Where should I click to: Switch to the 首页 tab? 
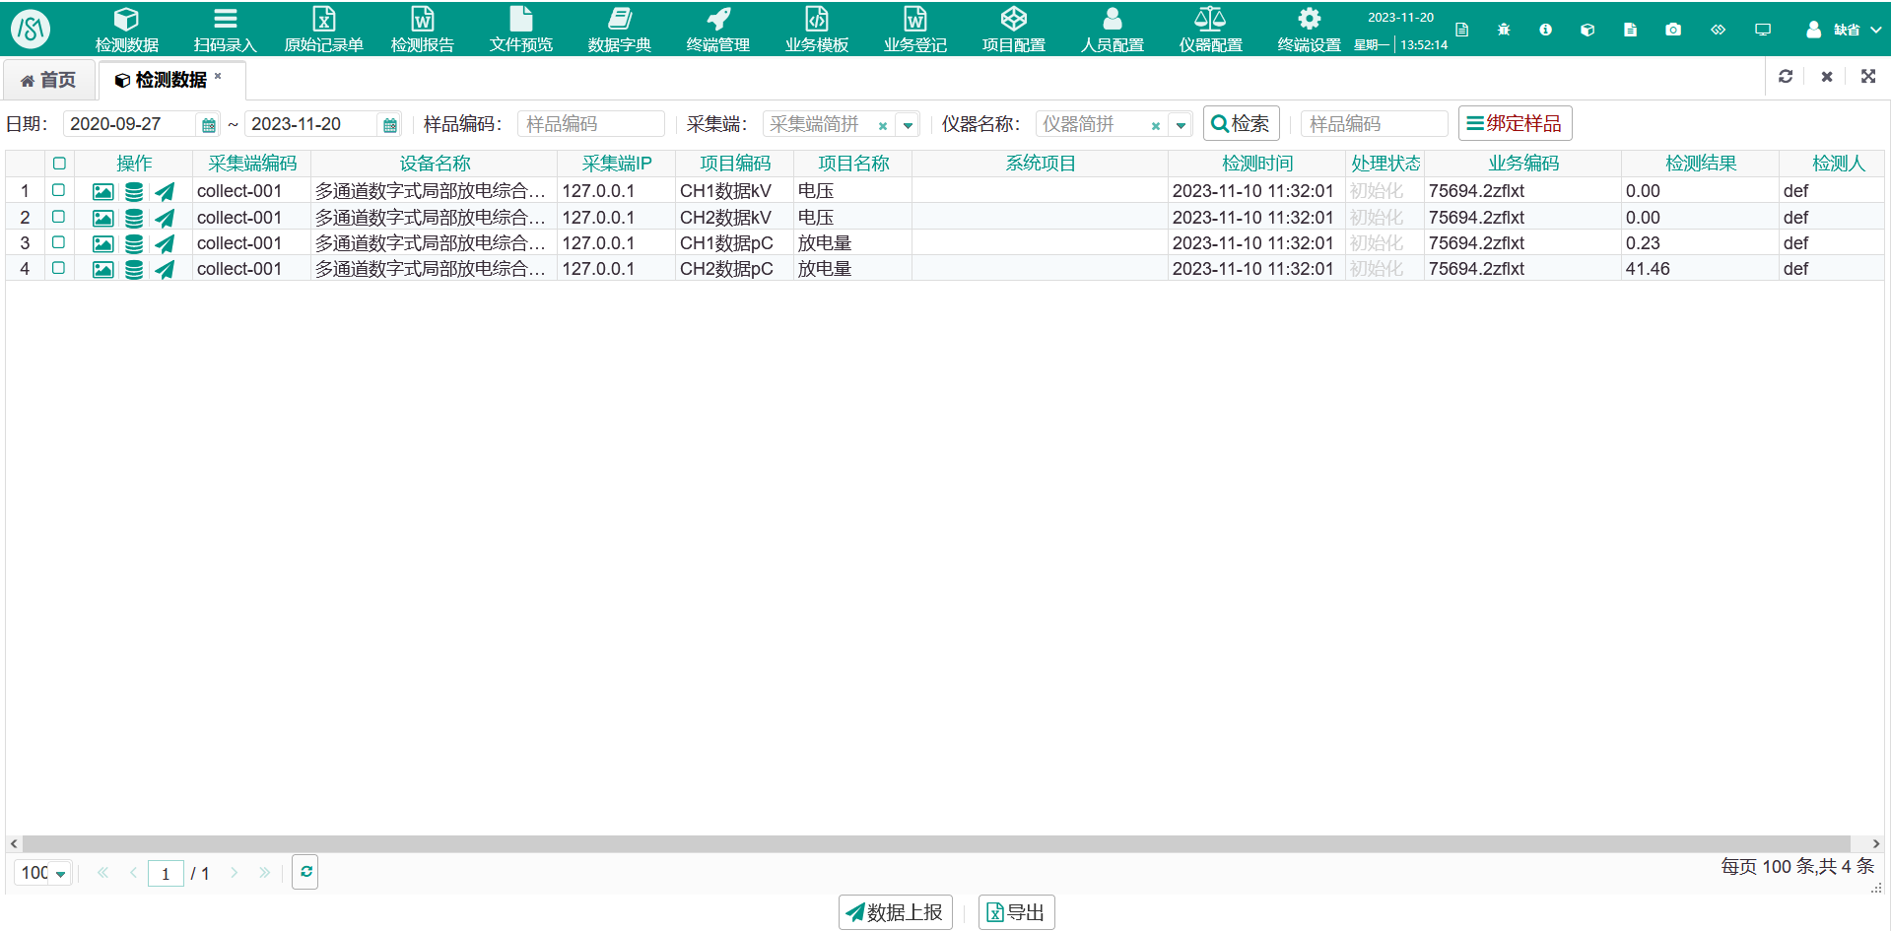point(48,80)
